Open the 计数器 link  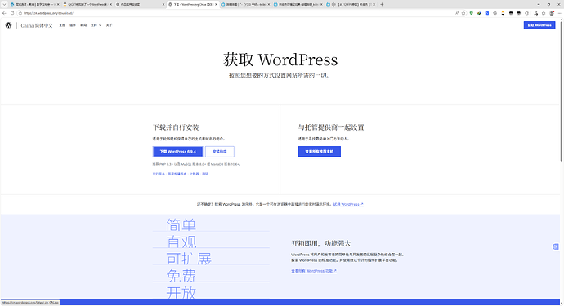tap(195, 174)
